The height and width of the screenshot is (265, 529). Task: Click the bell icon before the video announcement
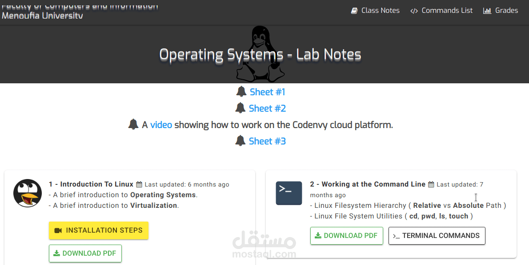[x=133, y=124]
